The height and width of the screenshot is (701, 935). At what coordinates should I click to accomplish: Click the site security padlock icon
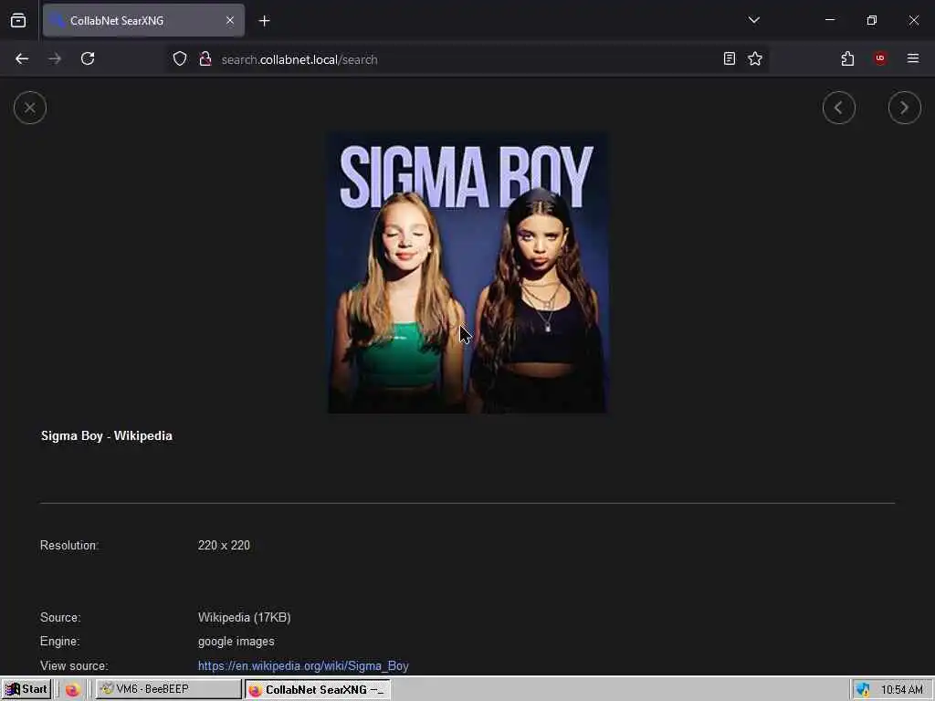coord(205,59)
